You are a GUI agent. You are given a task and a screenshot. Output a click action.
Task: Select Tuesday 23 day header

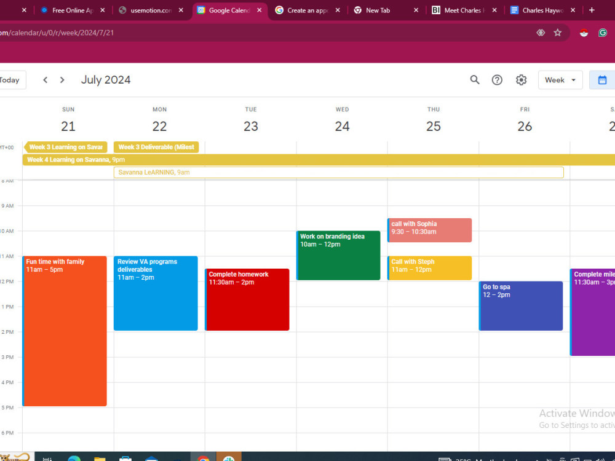point(251,126)
